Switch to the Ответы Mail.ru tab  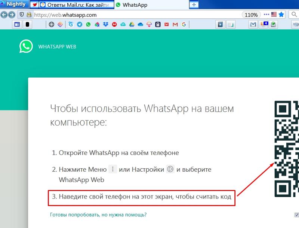pyautogui.click(x=77, y=5)
